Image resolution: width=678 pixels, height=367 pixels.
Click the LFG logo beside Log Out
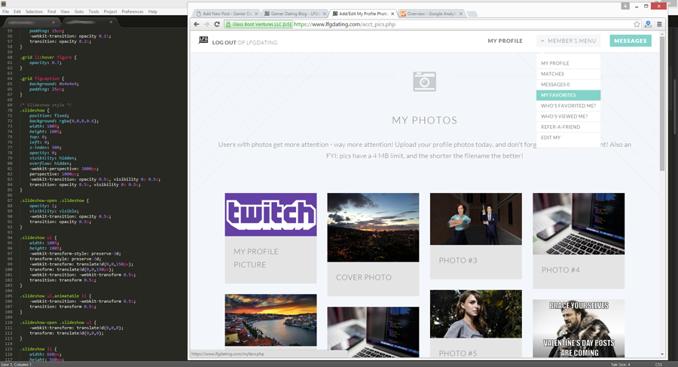[203, 41]
